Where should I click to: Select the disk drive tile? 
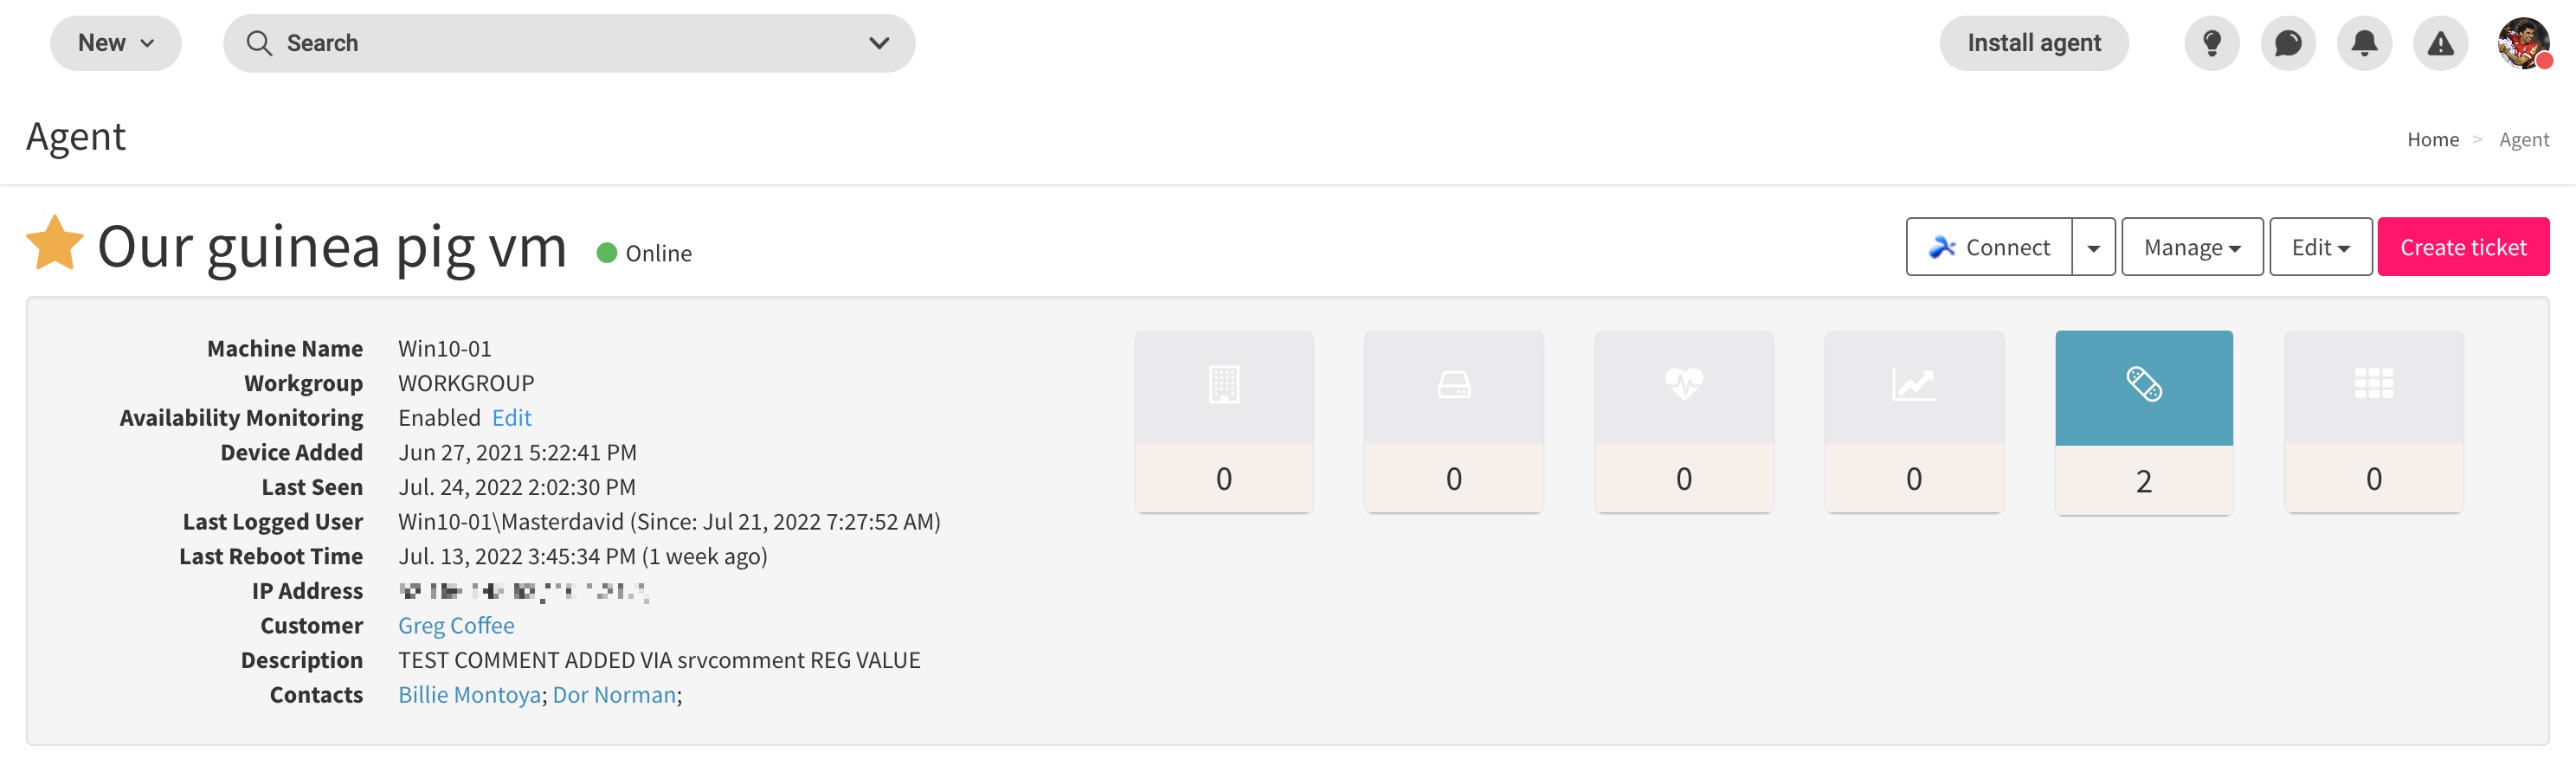click(x=1454, y=422)
